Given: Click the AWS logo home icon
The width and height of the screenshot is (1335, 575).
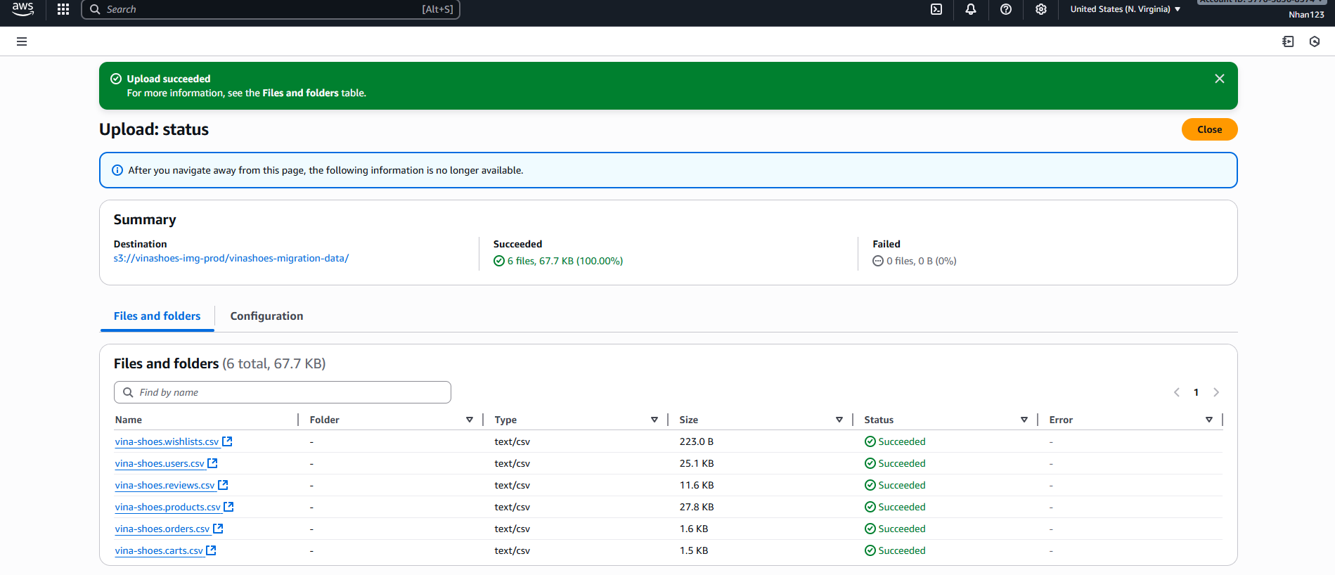Looking at the screenshot, I should [22, 8].
